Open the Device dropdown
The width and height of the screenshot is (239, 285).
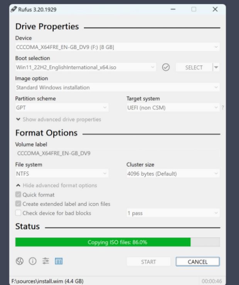coord(117,47)
